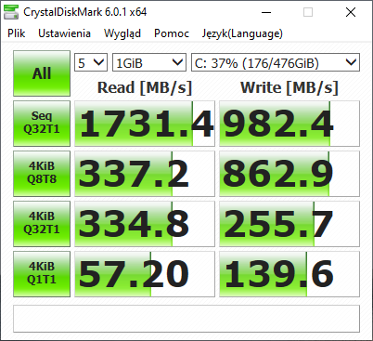This screenshot has height=341, width=373.
Task: Click the Write [MB/s] column header
Action: coord(289,87)
